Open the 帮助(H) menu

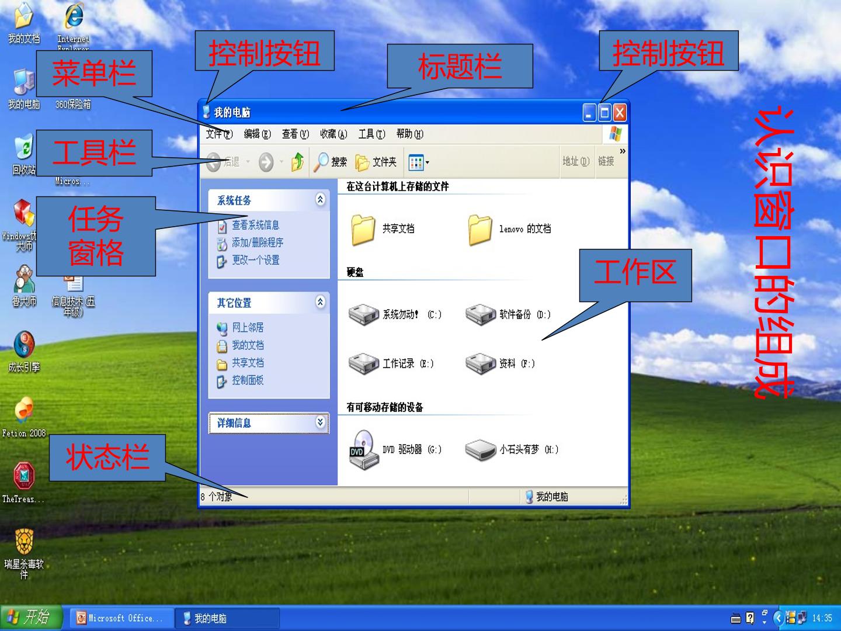tap(410, 134)
